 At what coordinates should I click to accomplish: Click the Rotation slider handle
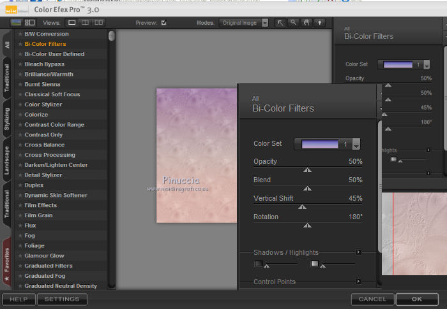click(x=307, y=226)
